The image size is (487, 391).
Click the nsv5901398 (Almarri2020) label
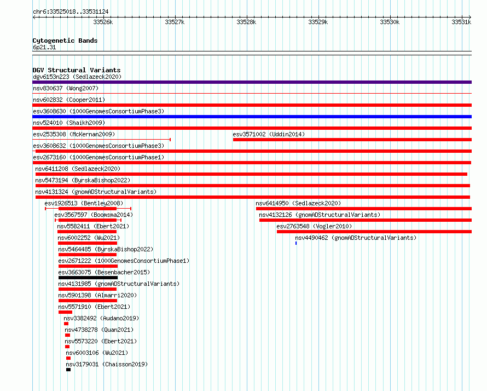(97, 295)
